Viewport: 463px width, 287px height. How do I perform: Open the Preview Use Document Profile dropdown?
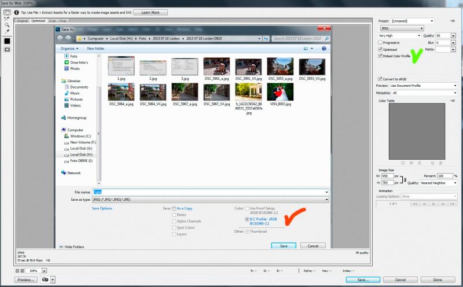click(x=423, y=86)
